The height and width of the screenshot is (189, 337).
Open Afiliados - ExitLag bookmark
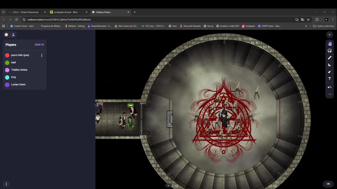[x=75, y=26]
